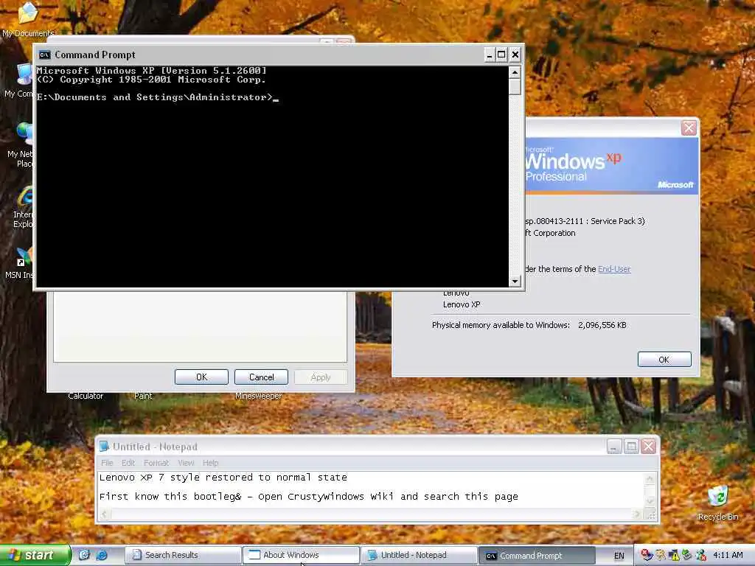Click the 'Service Pack 3' version text
The width and height of the screenshot is (755, 566).
coord(617,221)
